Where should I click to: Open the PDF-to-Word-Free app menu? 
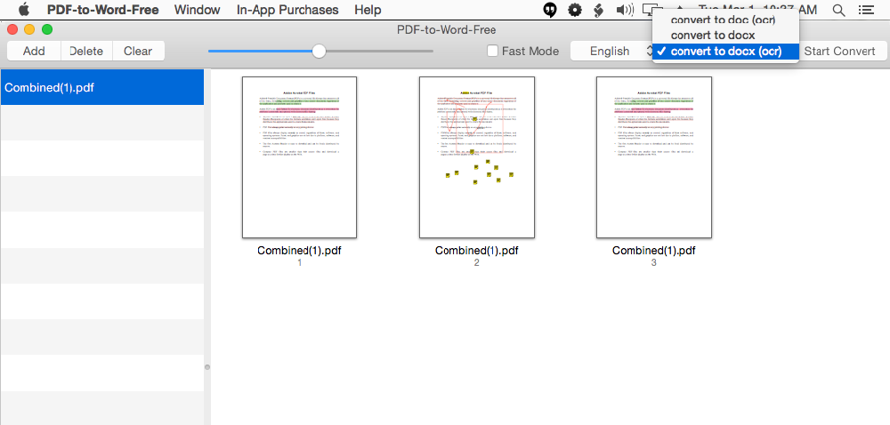click(x=102, y=10)
